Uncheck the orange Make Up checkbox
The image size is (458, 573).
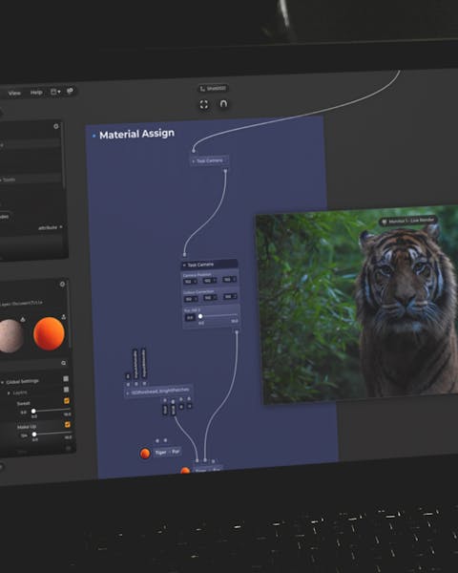[x=67, y=424]
